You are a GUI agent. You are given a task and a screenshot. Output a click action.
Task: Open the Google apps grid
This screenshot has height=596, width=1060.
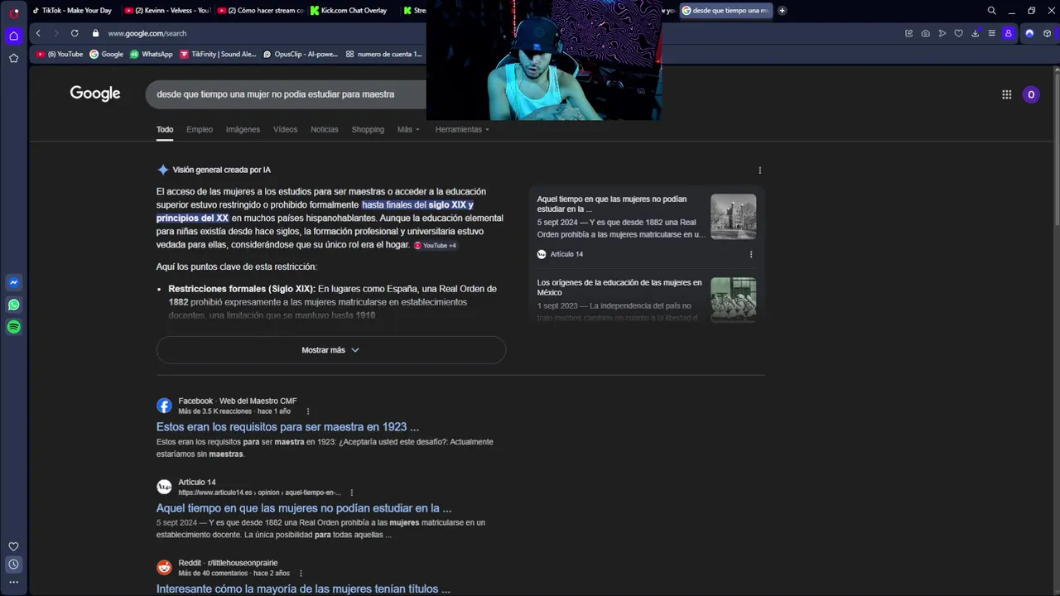tap(1006, 94)
